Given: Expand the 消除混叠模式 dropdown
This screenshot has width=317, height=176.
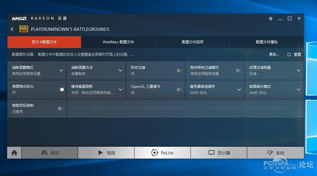Looking at the screenshot, I should tap(61, 70).
